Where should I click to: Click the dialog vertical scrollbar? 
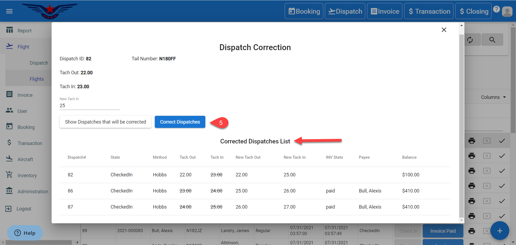tap(461, 126)
